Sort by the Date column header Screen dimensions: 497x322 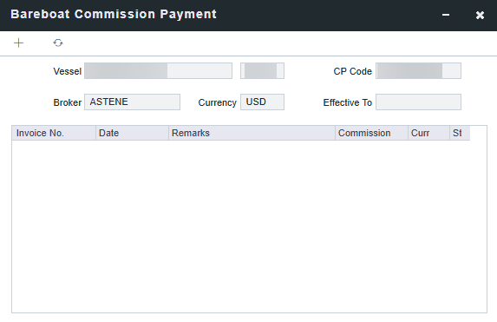pos(132,133)
